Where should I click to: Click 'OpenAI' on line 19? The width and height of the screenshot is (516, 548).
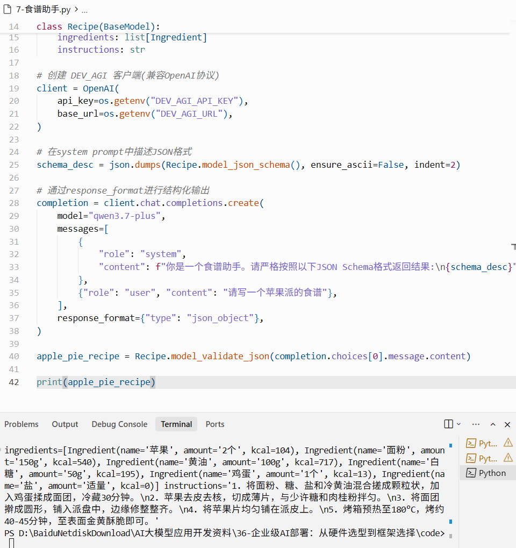click(x=98, y=88)
